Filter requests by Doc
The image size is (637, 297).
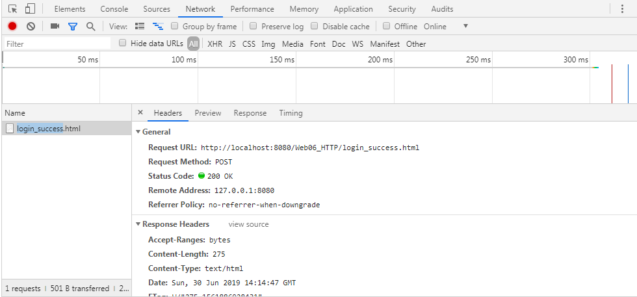339,44
